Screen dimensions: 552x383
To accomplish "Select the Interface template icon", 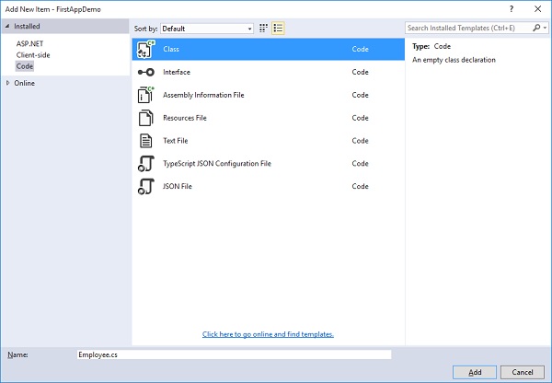I will tap(145, 72).
